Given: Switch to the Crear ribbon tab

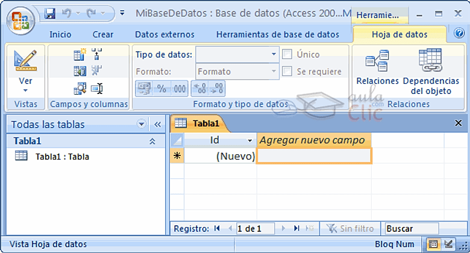Looking at the screenshot, I should pyautogui.click(x=103, y=34).
